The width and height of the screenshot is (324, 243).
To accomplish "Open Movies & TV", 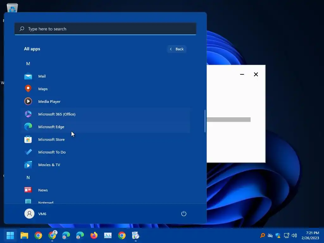I will pyautogui.click(x=105, y=165).
